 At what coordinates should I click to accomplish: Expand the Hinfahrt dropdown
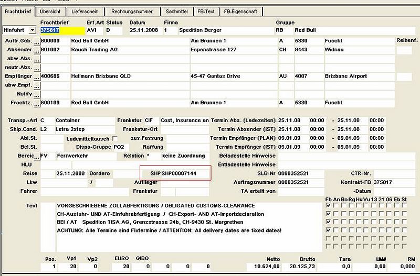pos(32,30)
